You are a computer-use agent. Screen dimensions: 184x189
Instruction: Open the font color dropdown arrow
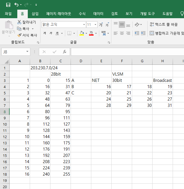point(96,33)
